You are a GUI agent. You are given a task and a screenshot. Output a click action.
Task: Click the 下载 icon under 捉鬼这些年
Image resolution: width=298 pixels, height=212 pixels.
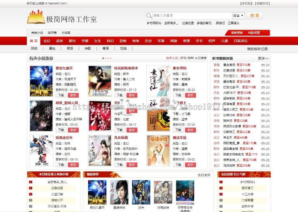pos(61,165)
